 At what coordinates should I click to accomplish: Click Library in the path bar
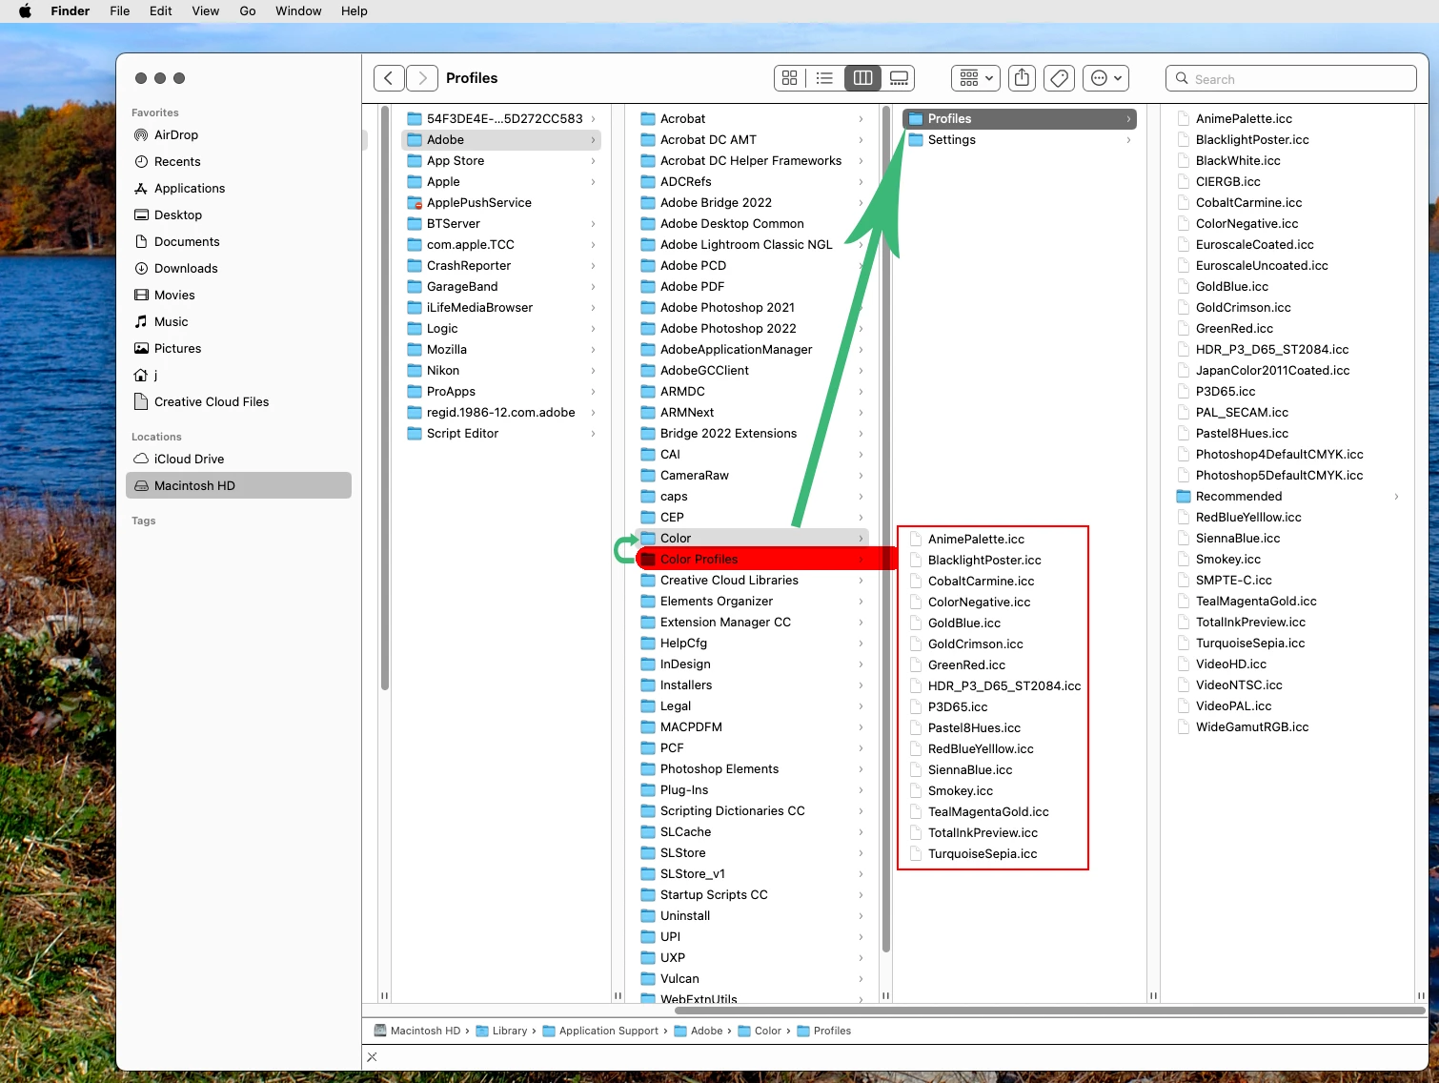point(502,1031)
